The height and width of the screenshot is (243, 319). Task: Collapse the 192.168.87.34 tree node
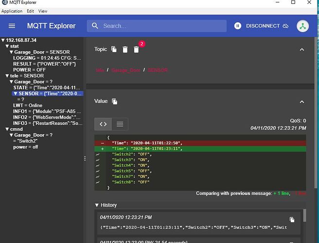(3, 40)
